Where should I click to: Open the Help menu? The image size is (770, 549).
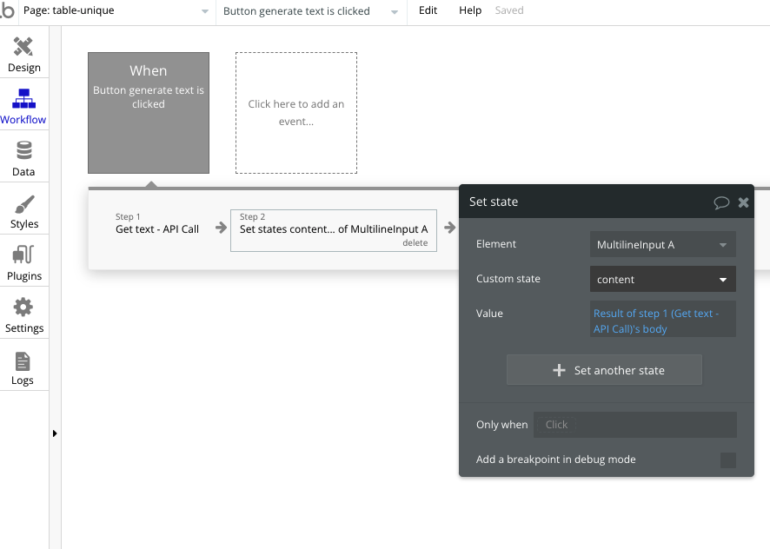[x=469, y=10]
